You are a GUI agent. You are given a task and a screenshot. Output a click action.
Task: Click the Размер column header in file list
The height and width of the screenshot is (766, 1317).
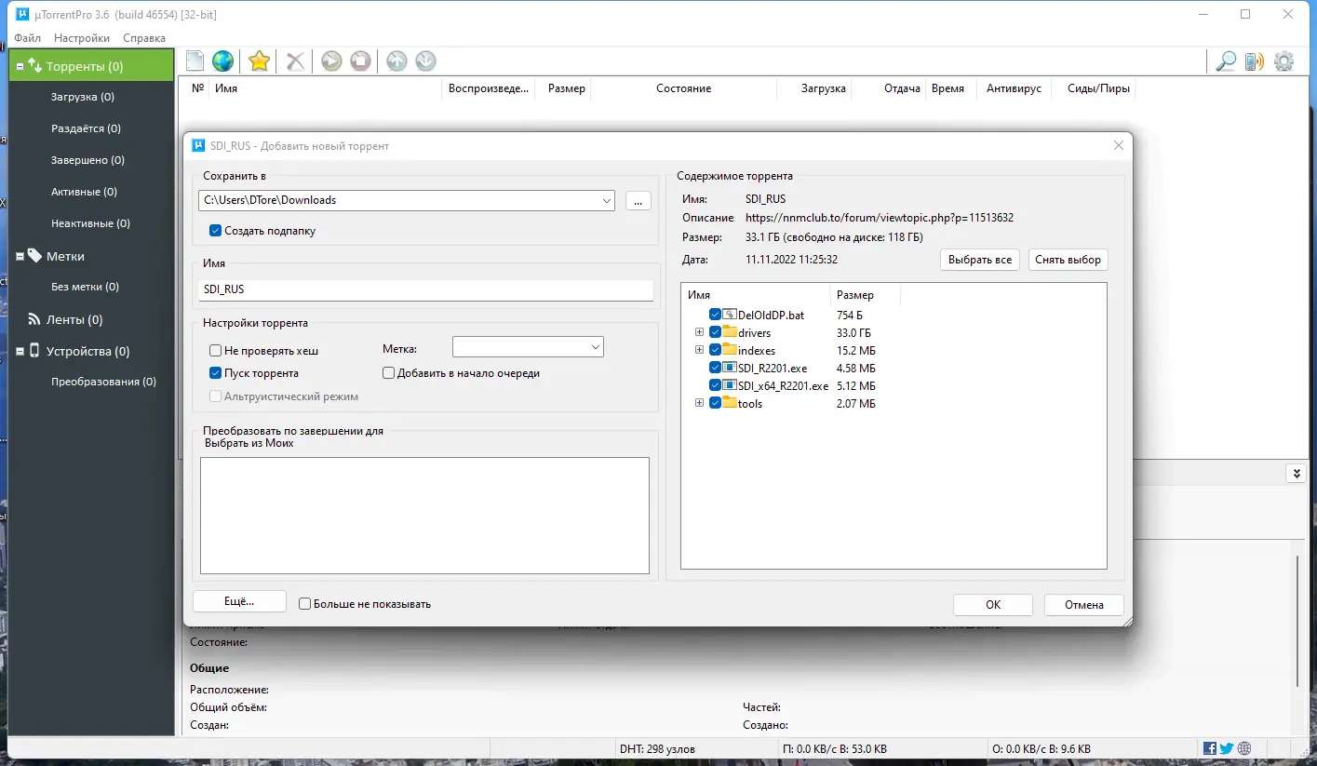pos(866,295)
